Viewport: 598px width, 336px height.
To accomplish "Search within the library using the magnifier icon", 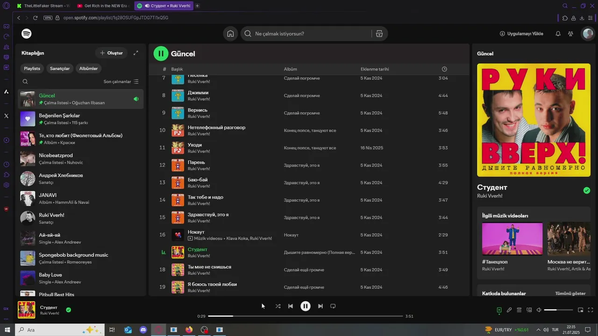I will pyautogui.click(x=25, y=81).
